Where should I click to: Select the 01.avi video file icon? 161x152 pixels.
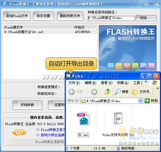83,118
